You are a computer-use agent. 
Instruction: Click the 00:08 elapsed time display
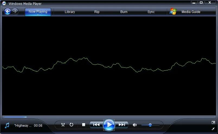tap(38, 126)
